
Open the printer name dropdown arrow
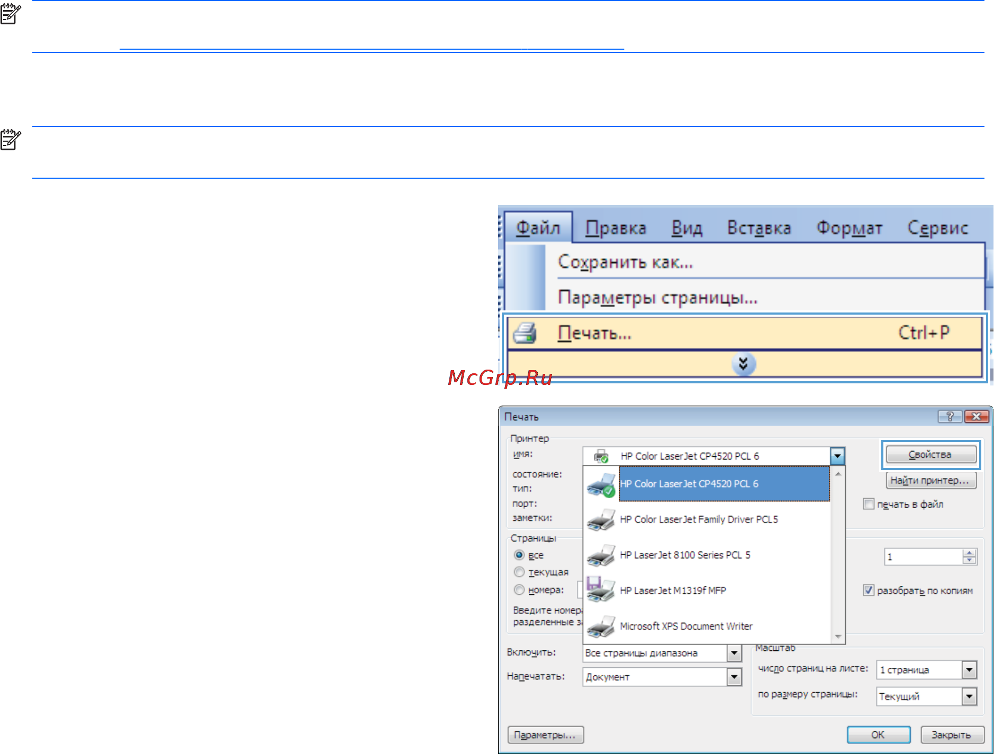click(x=837, y=456)
